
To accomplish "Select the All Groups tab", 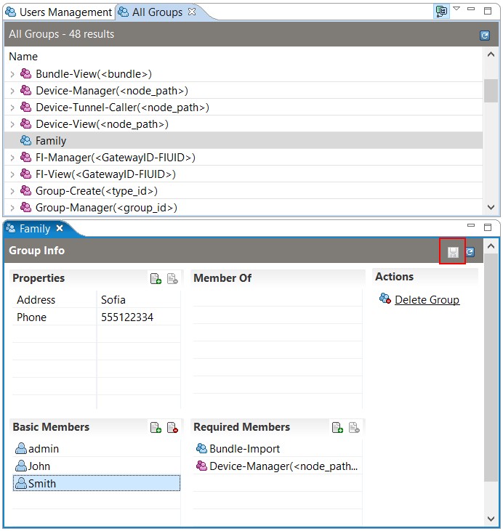I will [157, 12].
